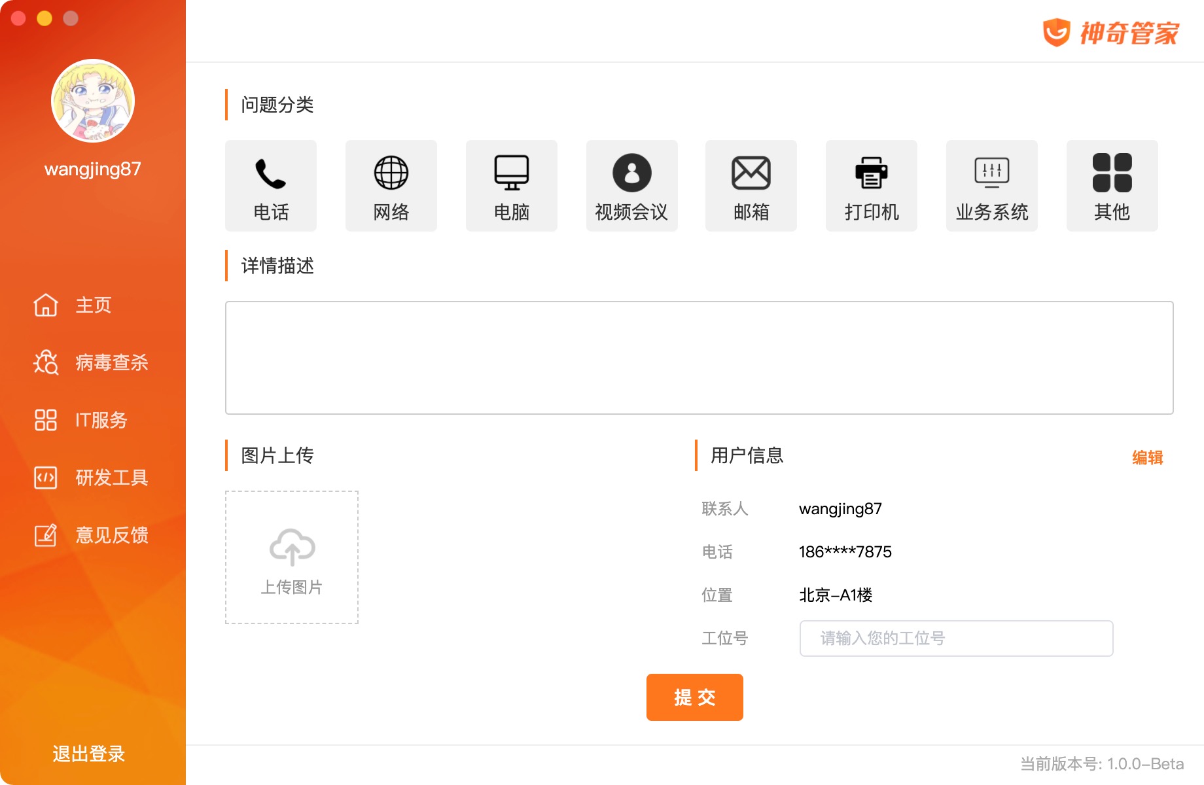This screenshot has height=785, width=1204.
Task: Choose the 其他 category
Action: (x=1112, y=185)
